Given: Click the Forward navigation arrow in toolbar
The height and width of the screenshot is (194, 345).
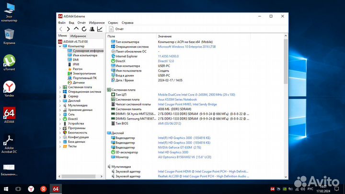Looking at the screenshot, I should coord(68,29).
